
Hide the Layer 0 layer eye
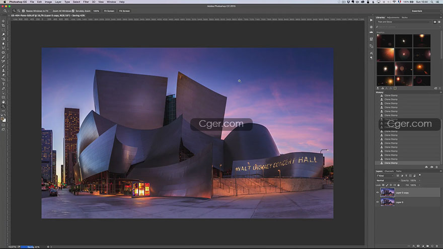[x=378, y=202]
